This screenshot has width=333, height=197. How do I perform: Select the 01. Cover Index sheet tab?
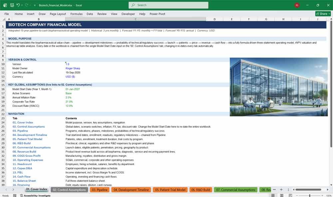(37, 189)
